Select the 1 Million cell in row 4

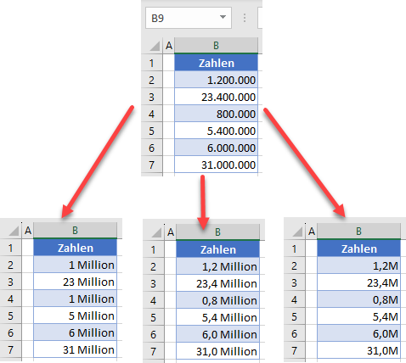tap(75, 299)
